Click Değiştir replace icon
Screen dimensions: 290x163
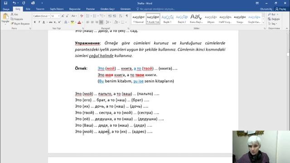[x=274, y=19]
